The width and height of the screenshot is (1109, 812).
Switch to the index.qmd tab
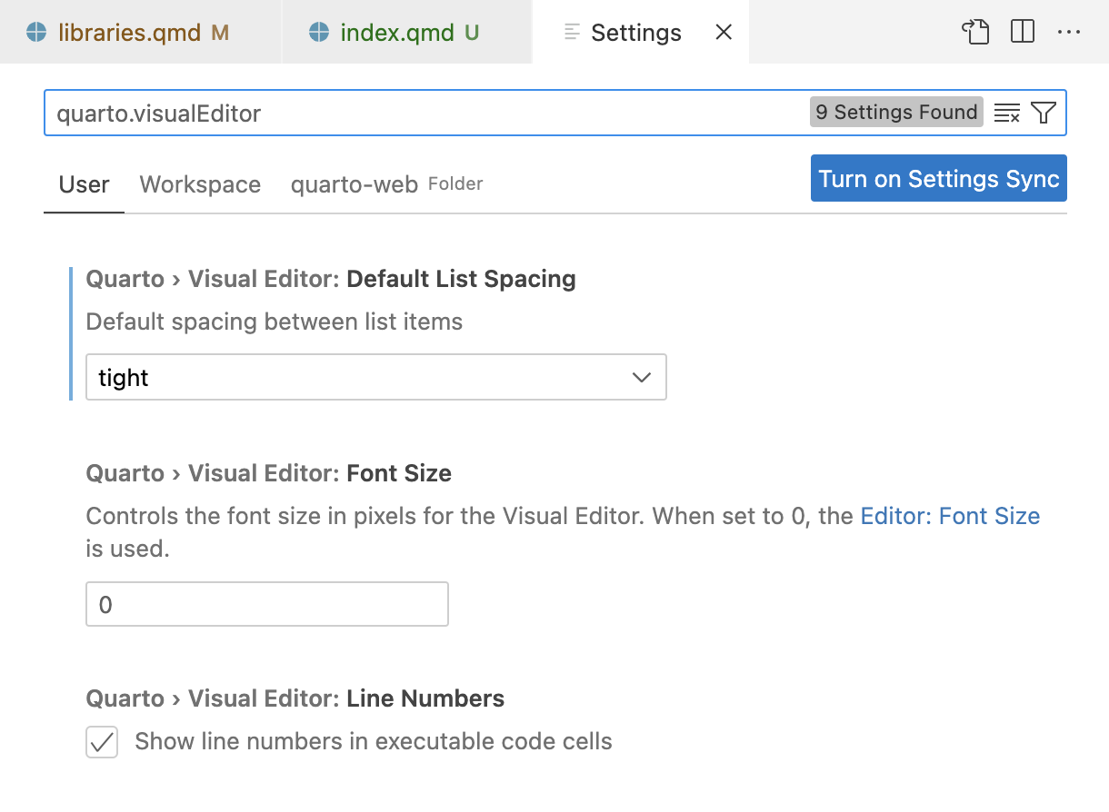click(x=396, y=34)
